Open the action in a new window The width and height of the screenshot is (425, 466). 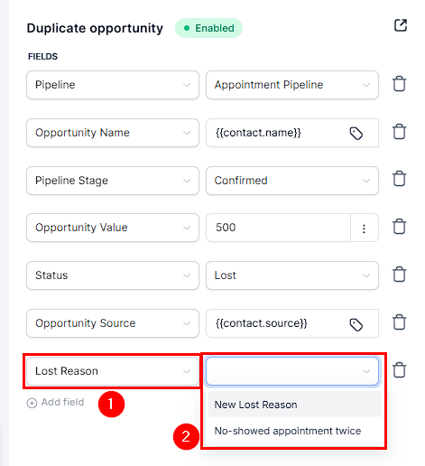coord(401,25)
